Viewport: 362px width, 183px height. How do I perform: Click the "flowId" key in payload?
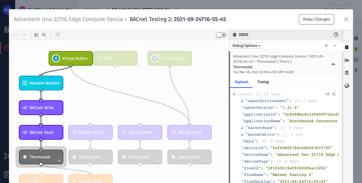252,168
